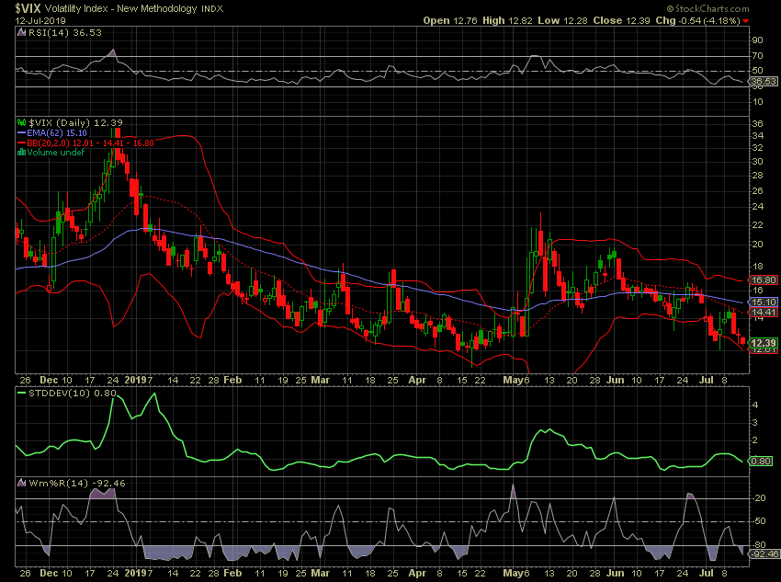Click the STDDEV(10) 0.80 legend text

[x=73, y=394]
